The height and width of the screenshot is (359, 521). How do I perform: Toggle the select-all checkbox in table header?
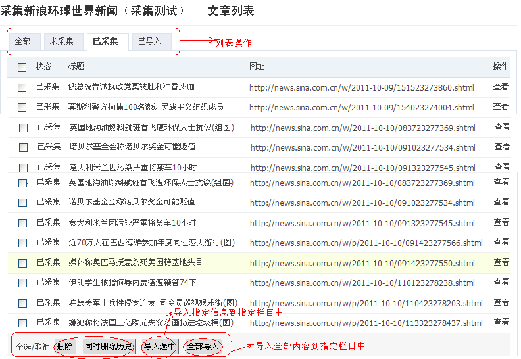22,67
